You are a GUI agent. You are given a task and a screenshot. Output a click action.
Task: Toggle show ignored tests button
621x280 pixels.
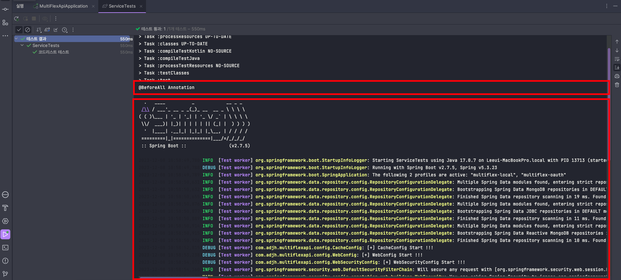(28, 30)
